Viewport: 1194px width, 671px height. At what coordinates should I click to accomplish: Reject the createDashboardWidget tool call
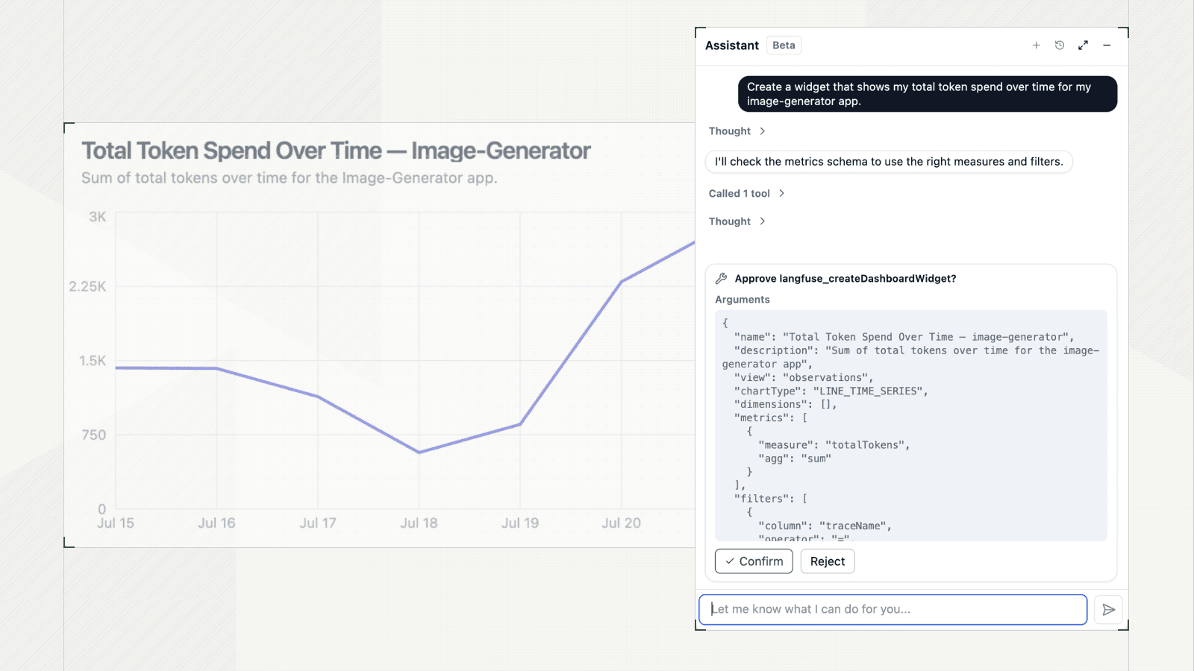(x=828, y=561)
